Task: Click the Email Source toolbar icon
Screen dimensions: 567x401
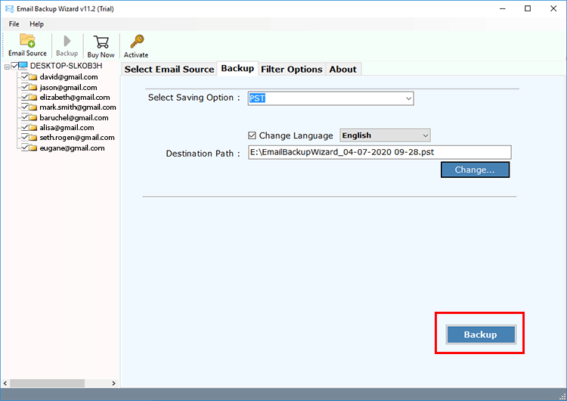Action: 27,41
